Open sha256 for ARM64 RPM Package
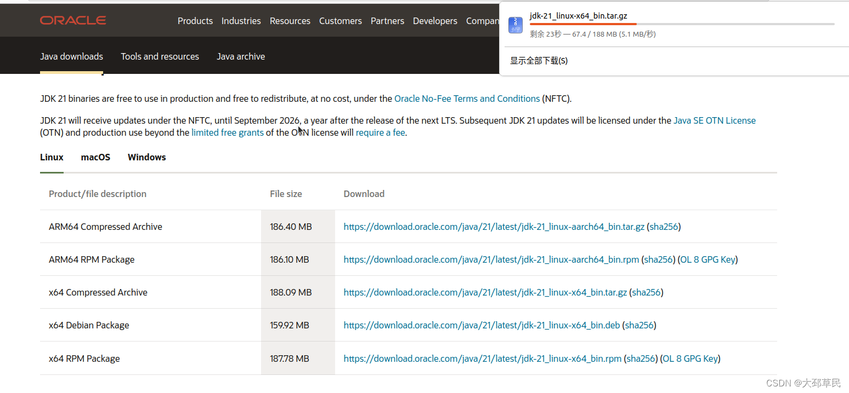The image size is (849, 393). (659, 259)
